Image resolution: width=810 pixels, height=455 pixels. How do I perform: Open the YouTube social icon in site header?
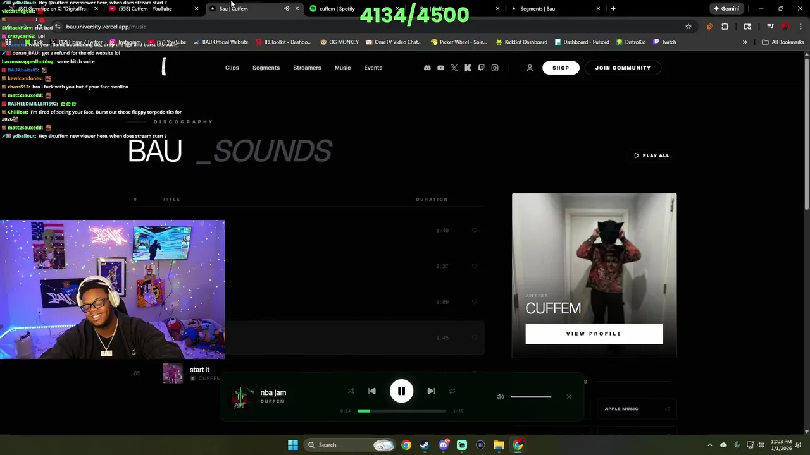440,68
